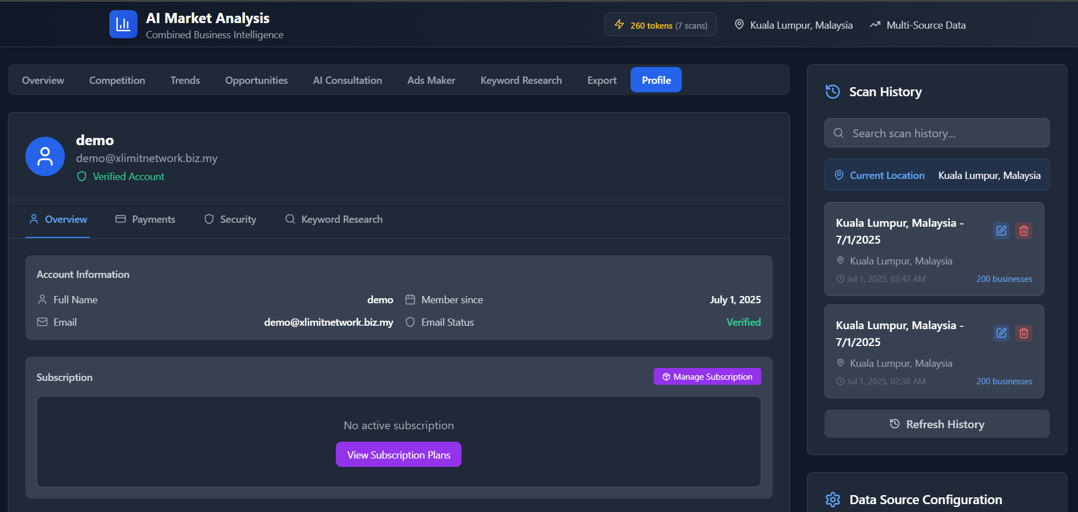This screenshot has width=1078, height=512.
Task: Open the Overview main tab
Action: coord(43,80)
